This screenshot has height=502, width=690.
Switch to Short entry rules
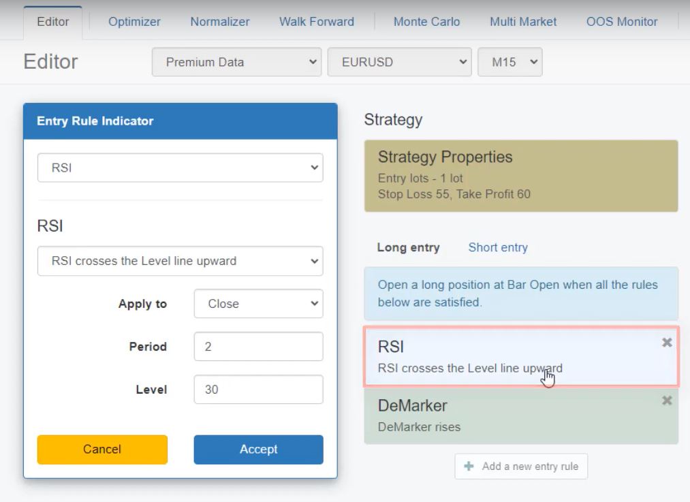point(497,248)
